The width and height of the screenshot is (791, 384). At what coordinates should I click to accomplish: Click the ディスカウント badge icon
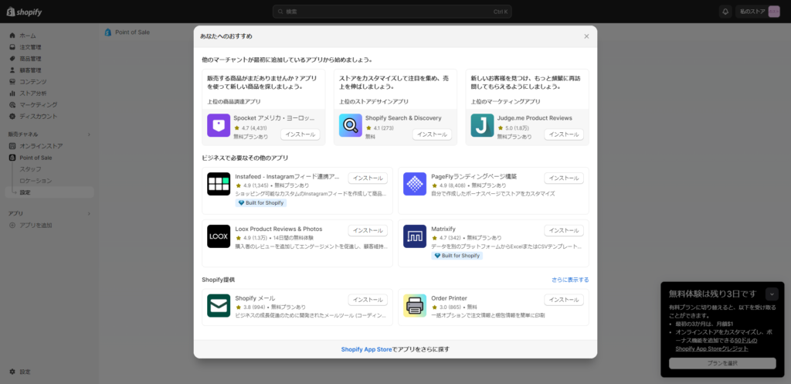(12, 116)
